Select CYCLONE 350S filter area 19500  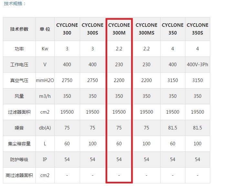198,112
